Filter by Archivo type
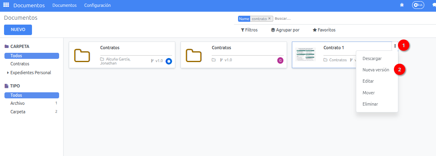Screen dimensions: 436x156 [x=17, y=103]
